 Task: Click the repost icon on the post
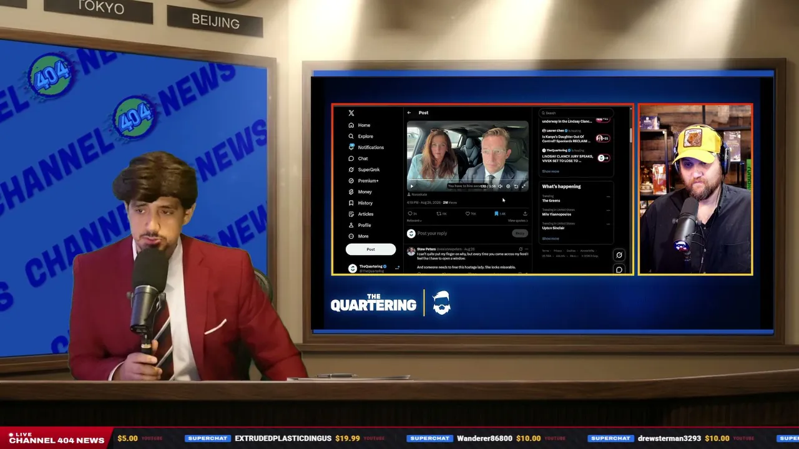(439, 214)
